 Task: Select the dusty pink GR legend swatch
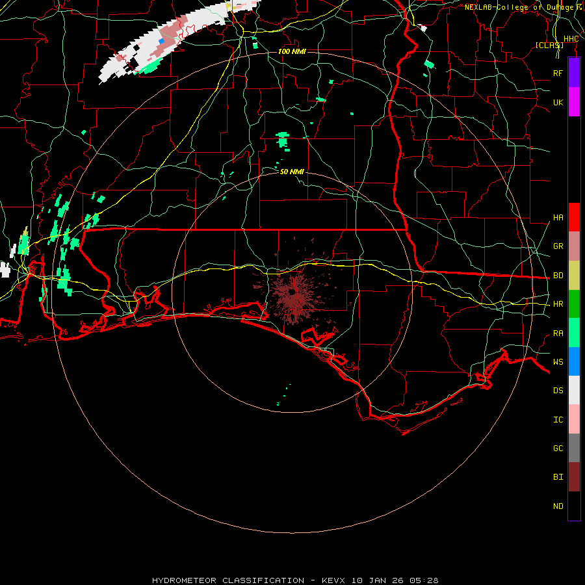[x=574, y=246]
